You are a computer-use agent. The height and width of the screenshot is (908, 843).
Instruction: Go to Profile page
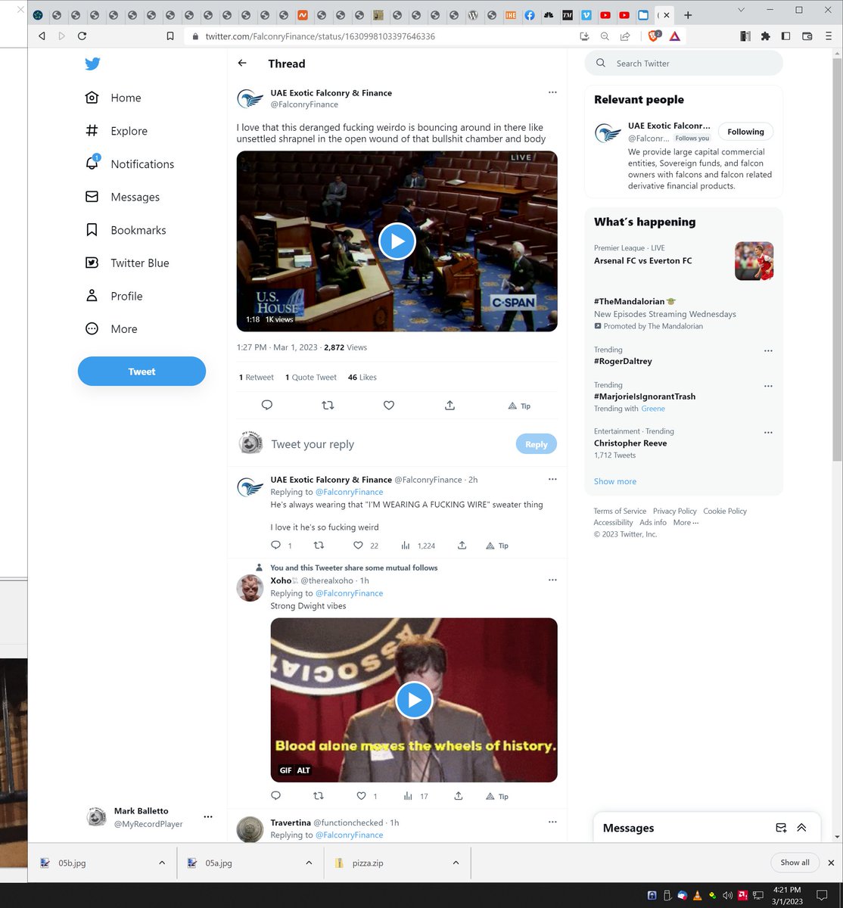pos(114,296)
